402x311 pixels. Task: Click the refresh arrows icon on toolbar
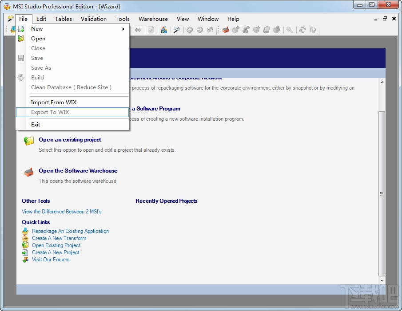tap(303, 30)
